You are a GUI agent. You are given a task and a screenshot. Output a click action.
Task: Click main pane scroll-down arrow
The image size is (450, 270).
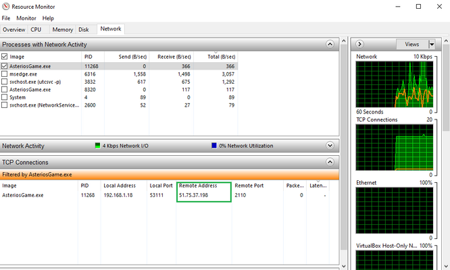(343, 266)
